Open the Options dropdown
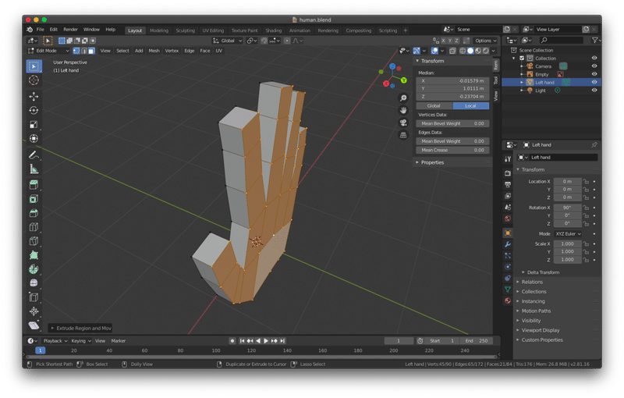 pyautogui.click(x=486, y=41)
